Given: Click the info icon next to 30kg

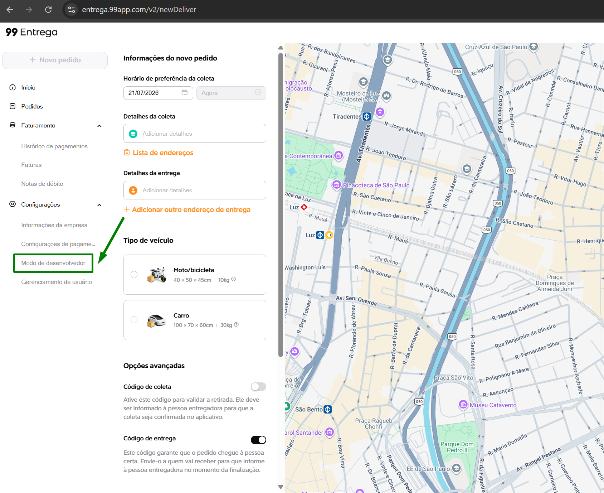Looking at the screenshot, I should [236, 325].
